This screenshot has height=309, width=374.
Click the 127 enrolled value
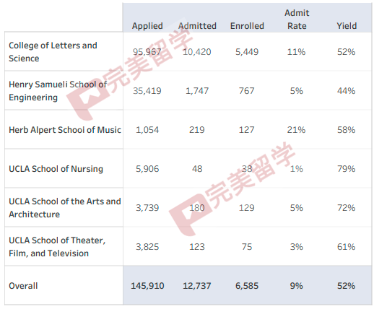tap(247, 130)
